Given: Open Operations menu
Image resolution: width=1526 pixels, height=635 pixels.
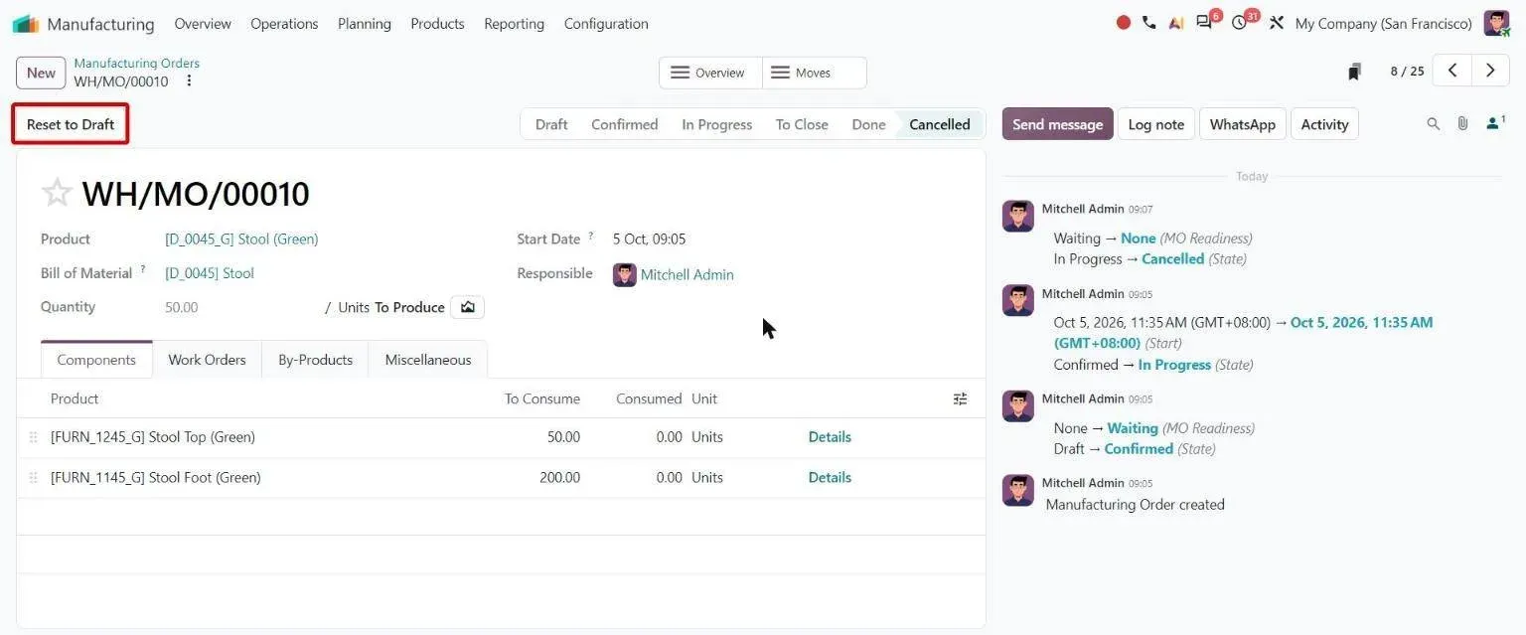Looking at the screenshot, I should [284, 24].
